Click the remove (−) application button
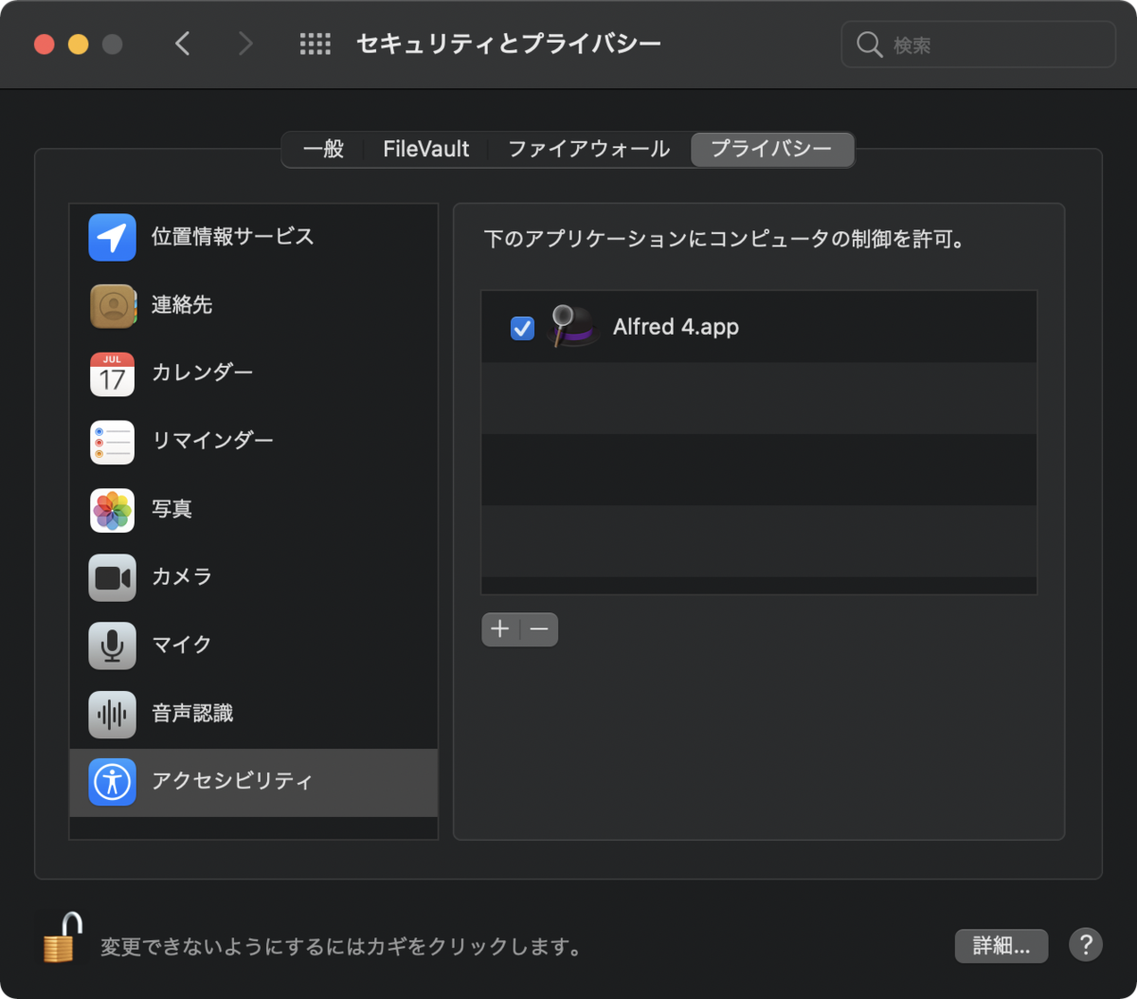The width and height of the screenshot is (1137, 999). point(539,628)
